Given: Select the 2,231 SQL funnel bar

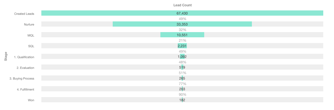Looking at the screenshot, I should pos(182,46).
